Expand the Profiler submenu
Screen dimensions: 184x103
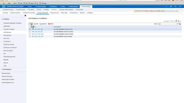(46, 9)
